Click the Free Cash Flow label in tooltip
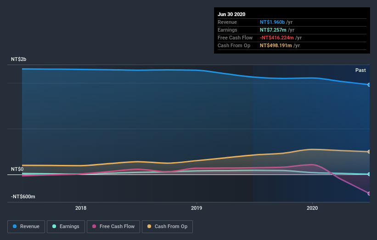The image size is (377, 240). 235,38
